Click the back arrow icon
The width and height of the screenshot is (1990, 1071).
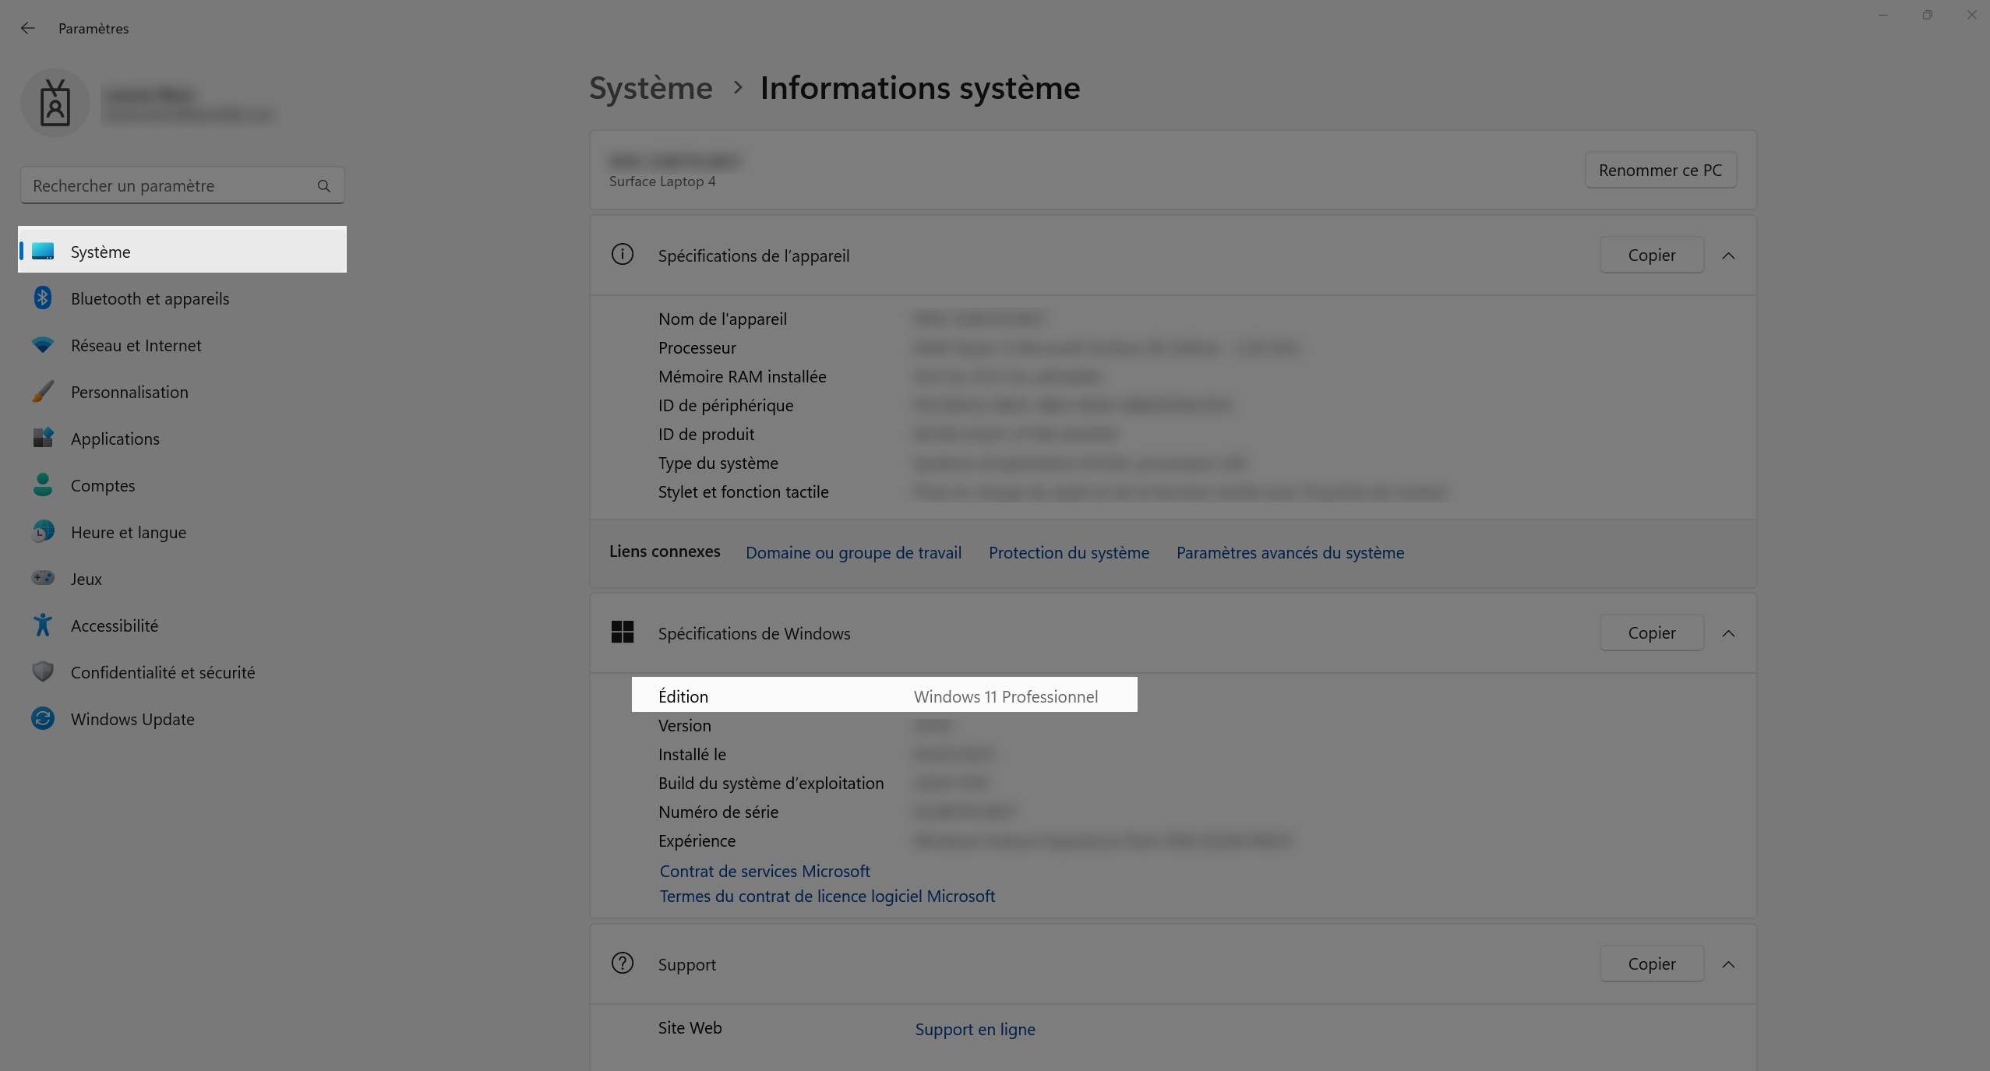(28, 28)
